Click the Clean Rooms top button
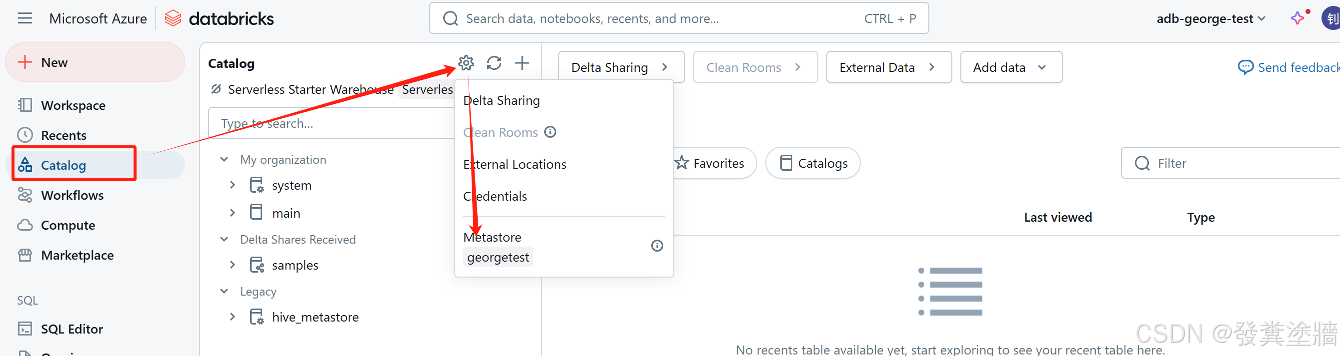Image resolution: width=1340 pixels, height=356 pixels. click(755, 67)
